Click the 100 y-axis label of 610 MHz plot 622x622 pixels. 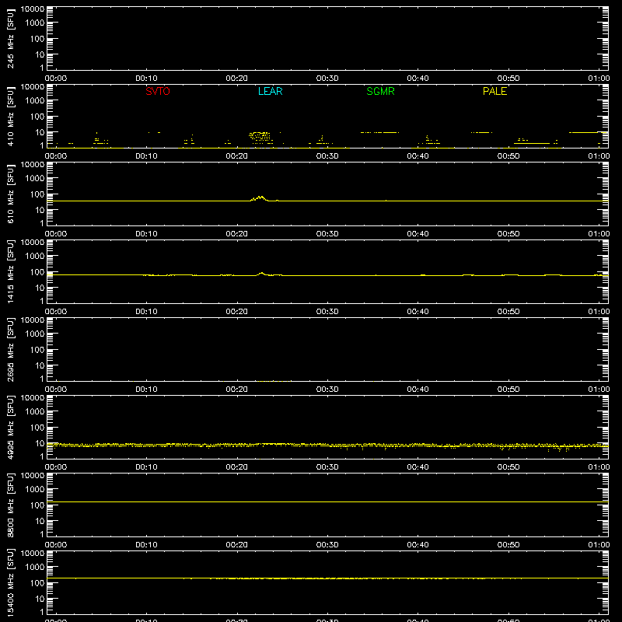coord(37,194)
